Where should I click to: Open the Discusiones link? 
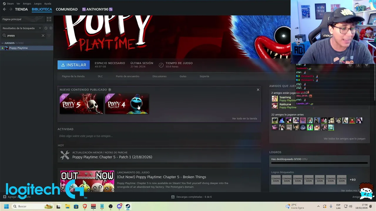pos(160,76)
